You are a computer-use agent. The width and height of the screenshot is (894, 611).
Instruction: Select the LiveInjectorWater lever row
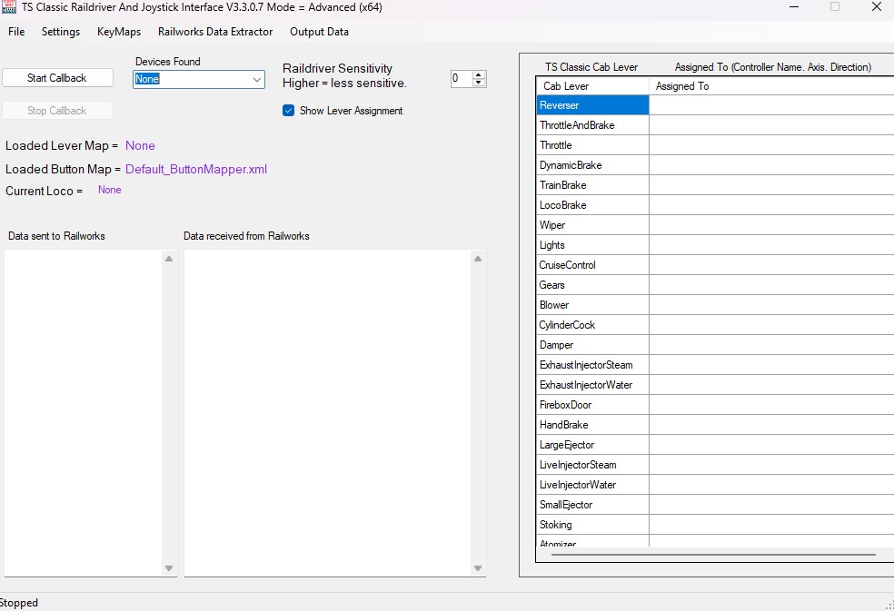[592, 485]
